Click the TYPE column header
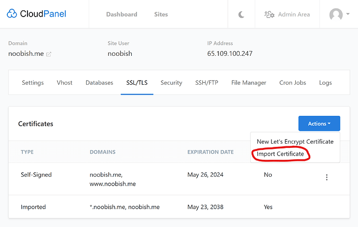The height and width of the screenshot is (227, 358). pos(27,152)
